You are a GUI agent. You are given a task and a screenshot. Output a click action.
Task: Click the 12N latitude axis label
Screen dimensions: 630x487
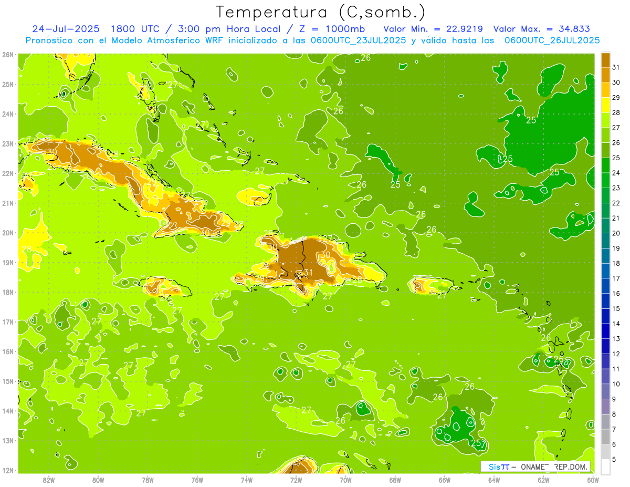point(8,470)
